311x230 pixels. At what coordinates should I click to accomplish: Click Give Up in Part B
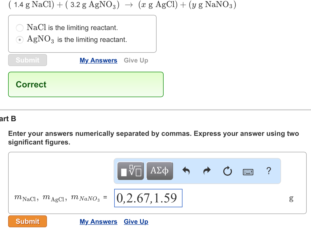click(x=136, y=222)
